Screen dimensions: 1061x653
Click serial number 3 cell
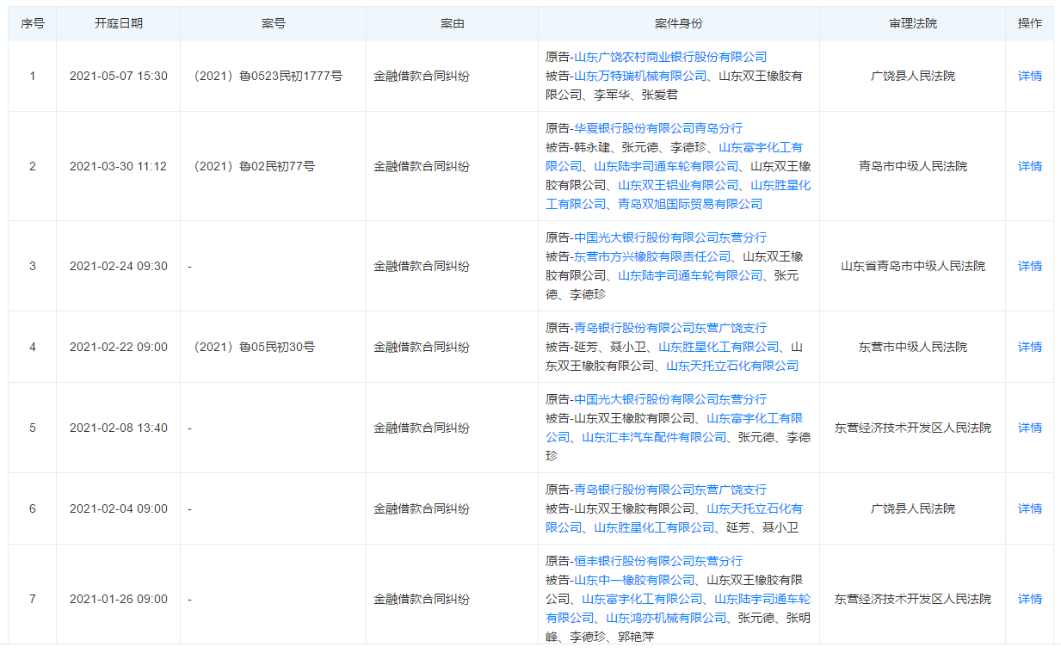(33, 266)
